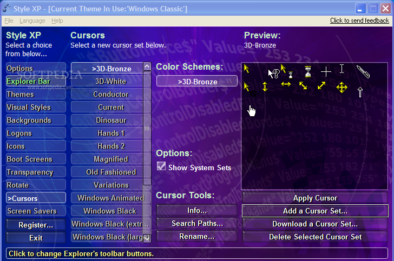Click the vertical resize cursor preview
The image size is (394, 261).
(x=265, y=86)
